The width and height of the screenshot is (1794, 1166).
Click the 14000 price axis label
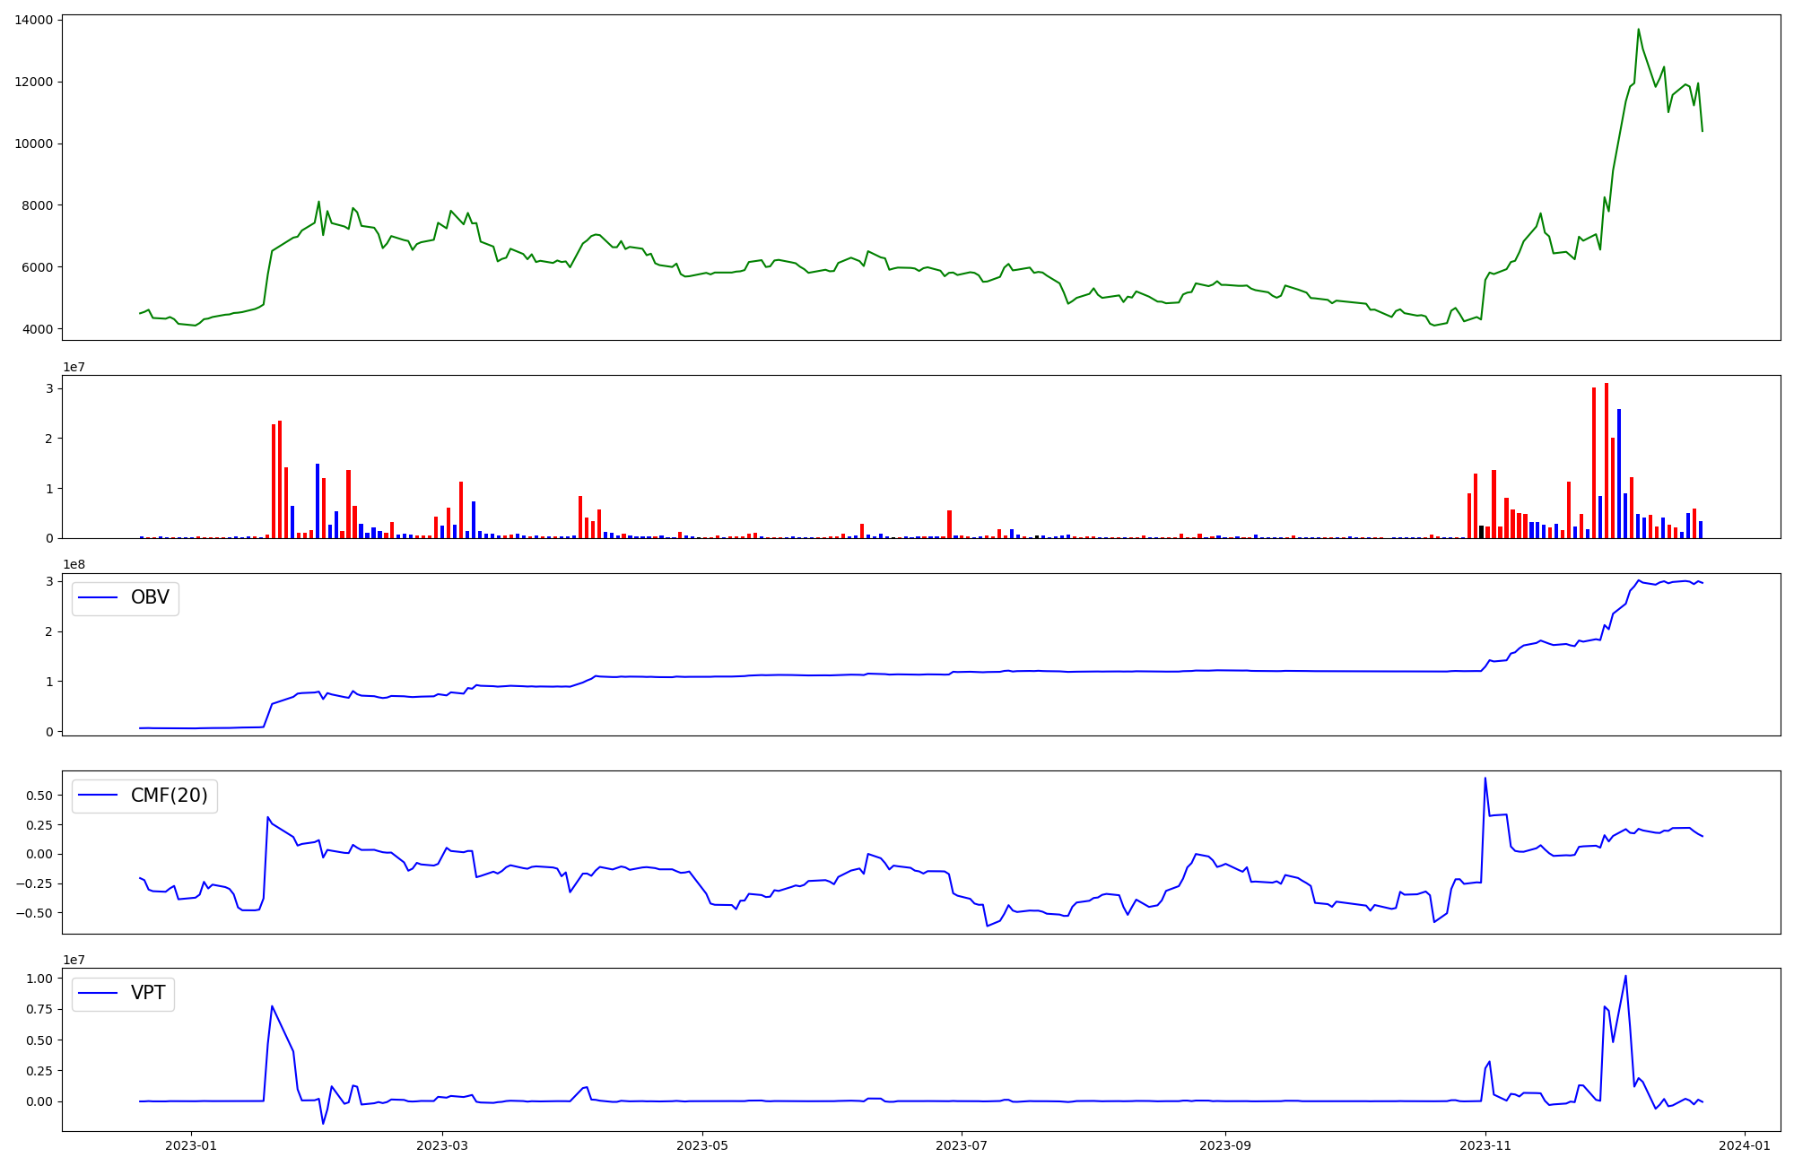pos(33,20)
